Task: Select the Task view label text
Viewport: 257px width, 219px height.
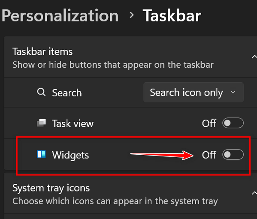Action: pos(73,123)
